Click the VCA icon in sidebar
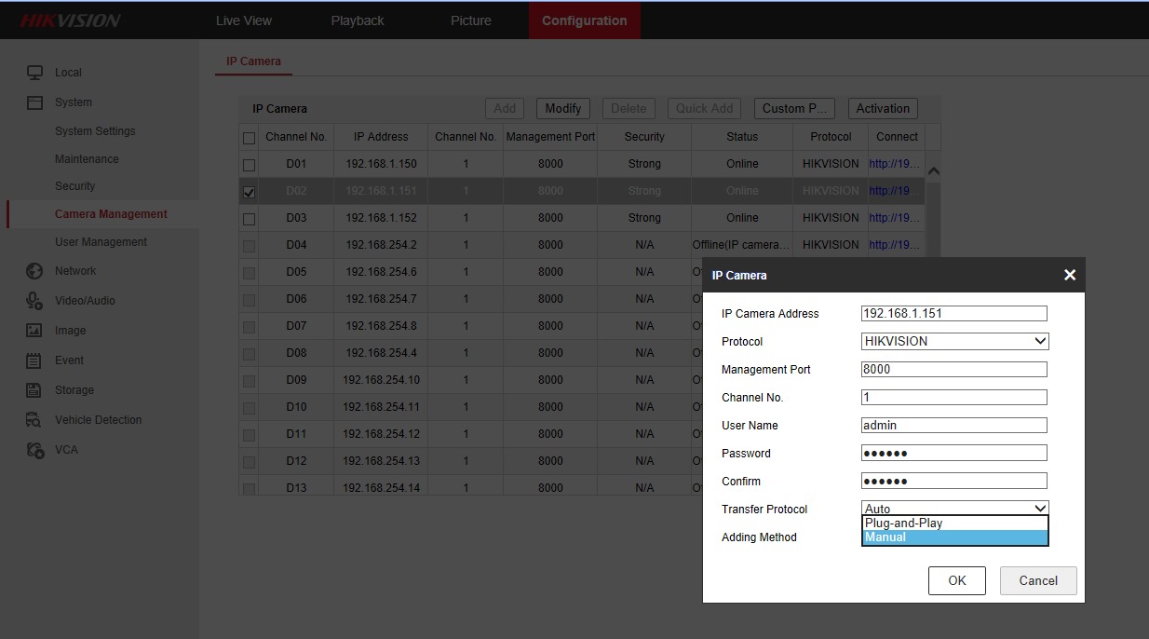The image size is (1149, 639). coord(34,450)
